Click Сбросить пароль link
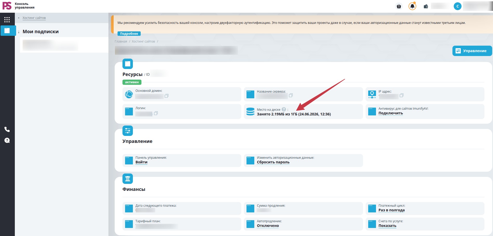Screen dimensions: 493x236 pyautogui.click(x=273, y=162)
